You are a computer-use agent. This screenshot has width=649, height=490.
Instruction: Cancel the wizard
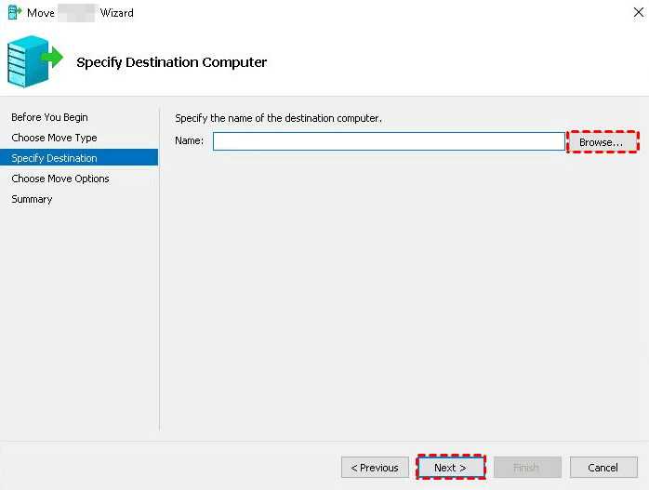(x=603, y=467)
